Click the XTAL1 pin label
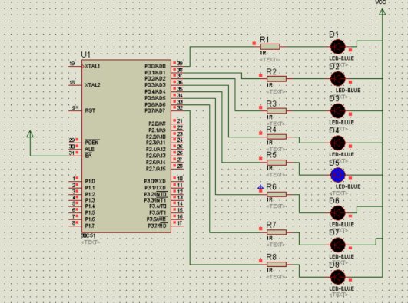Image resolution: width=408 pixels, height=303 pixels. pyautogui.click(x=92, y=66)
